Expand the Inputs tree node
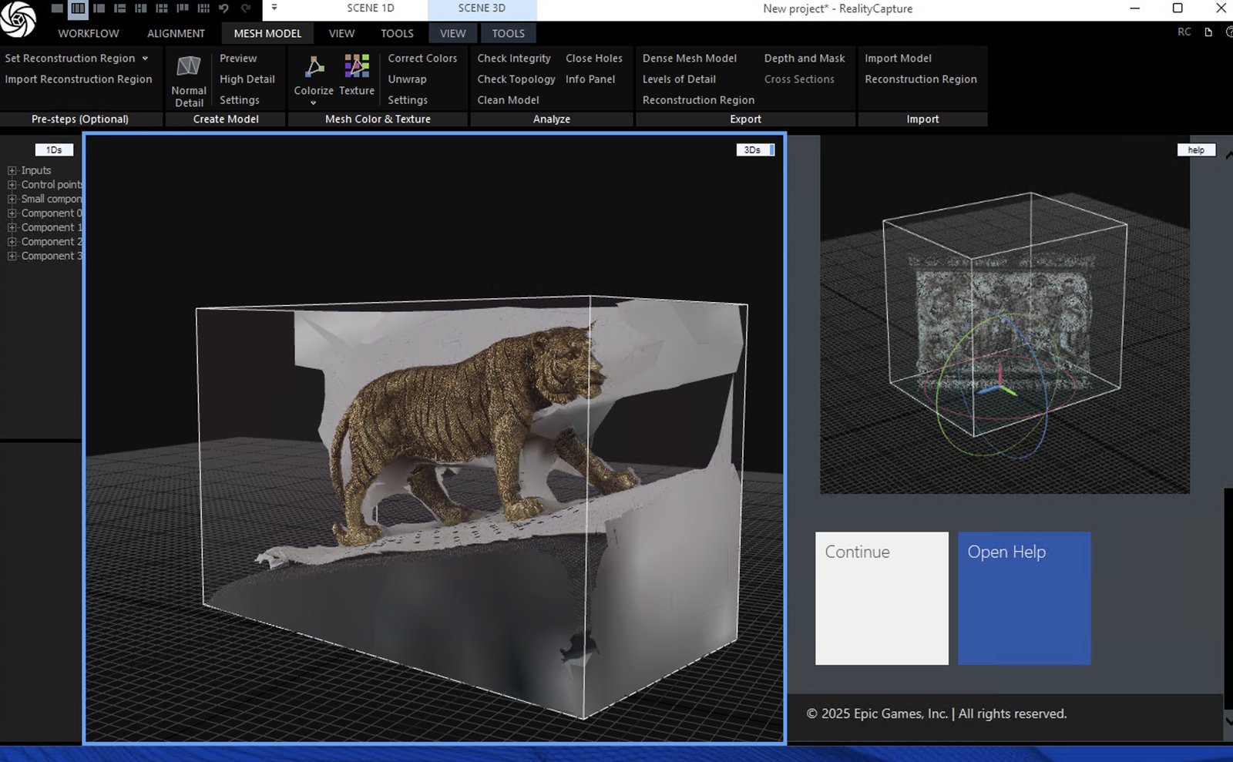This screenshot has height=762, width=1233. (12, 170)
